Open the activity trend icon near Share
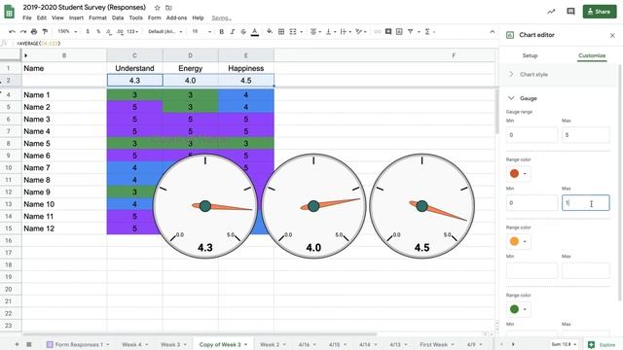Image resolution: width=623 pixels, height=350 pixels. pos(551,12)
